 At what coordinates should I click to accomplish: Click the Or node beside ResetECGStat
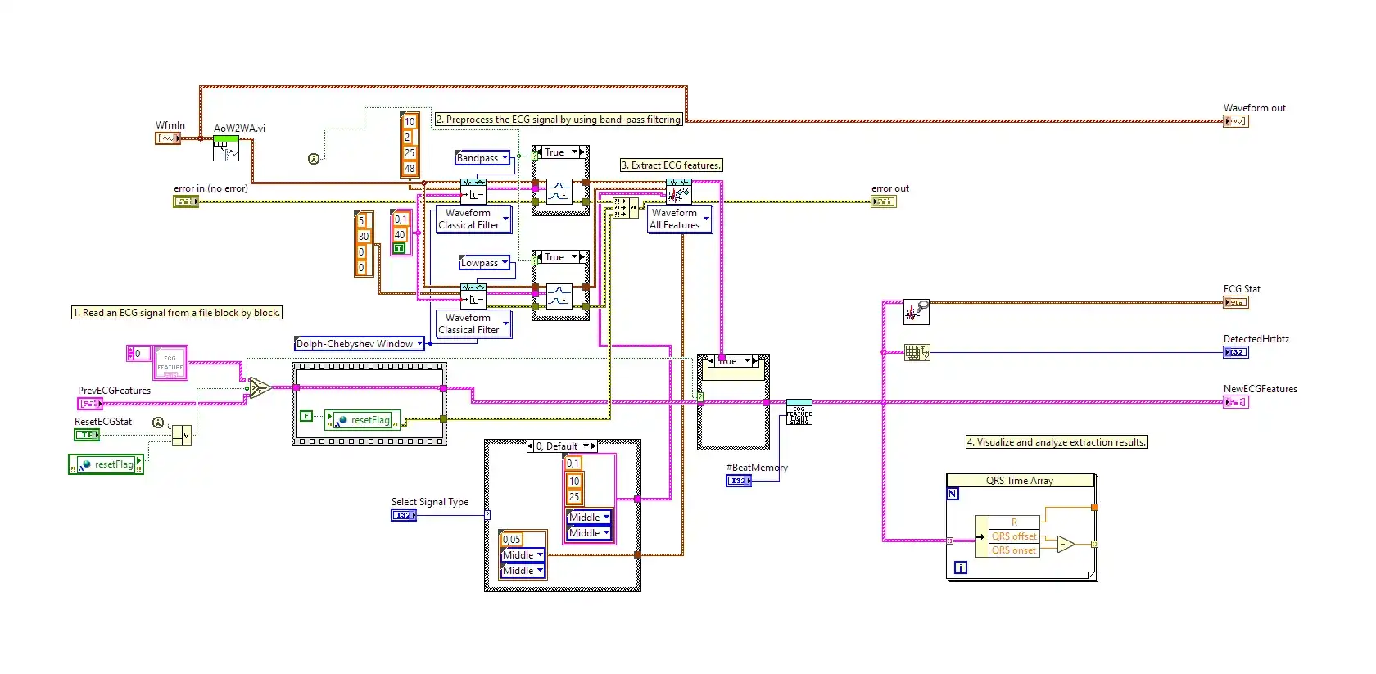182,436
